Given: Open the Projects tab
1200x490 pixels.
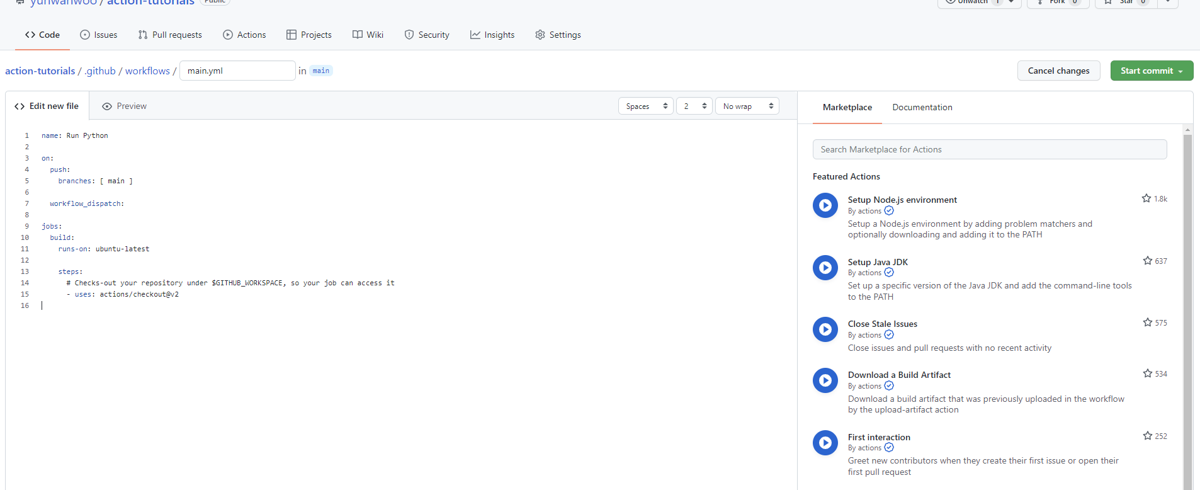Looking at the screenshot, I should [309, 35].
